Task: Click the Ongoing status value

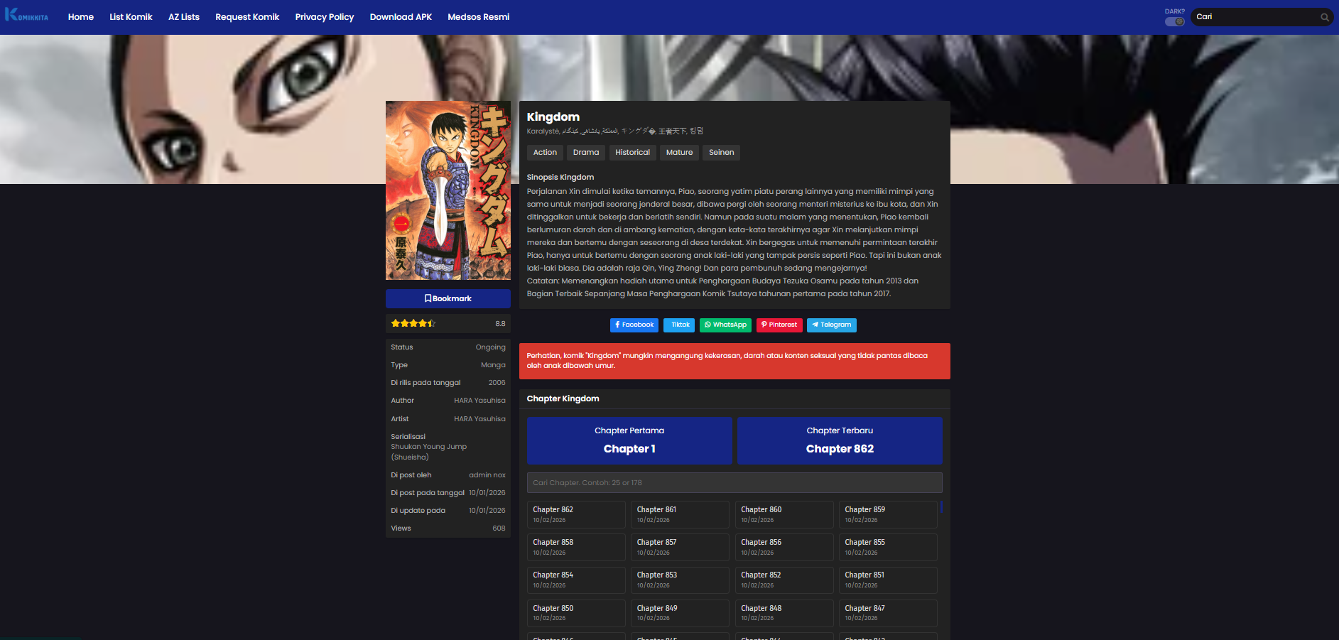Action: pyautogui.click(x=491, y=347)
